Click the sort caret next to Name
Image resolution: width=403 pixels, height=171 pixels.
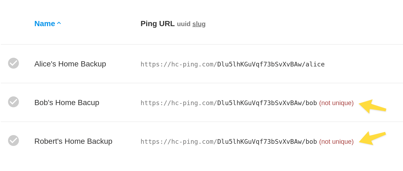pyautogui.click(x=59, y=23)
